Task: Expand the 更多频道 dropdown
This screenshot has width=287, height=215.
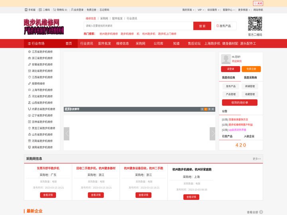Action: (244, 10)
